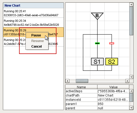
Task: Select the S1 step box
Action: pyautogui.click(x=97, y=62)
